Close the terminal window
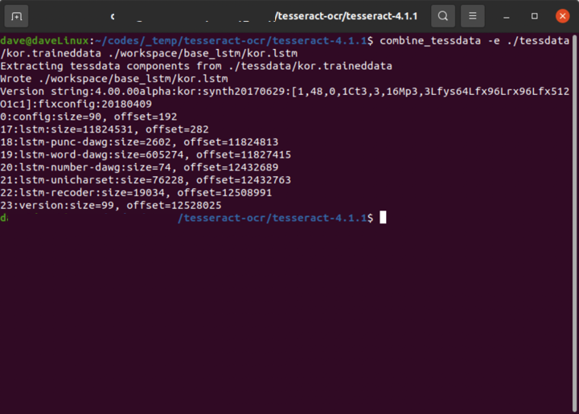 tap(562, 16)
